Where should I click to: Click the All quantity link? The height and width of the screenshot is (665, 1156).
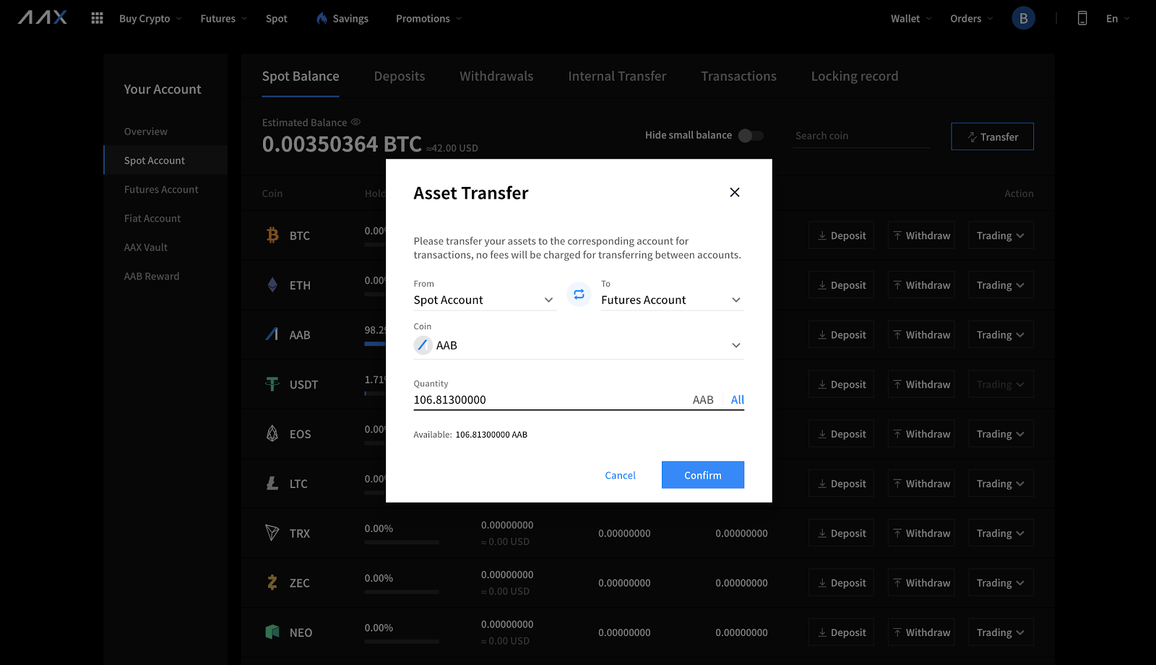tap(737, 399)
